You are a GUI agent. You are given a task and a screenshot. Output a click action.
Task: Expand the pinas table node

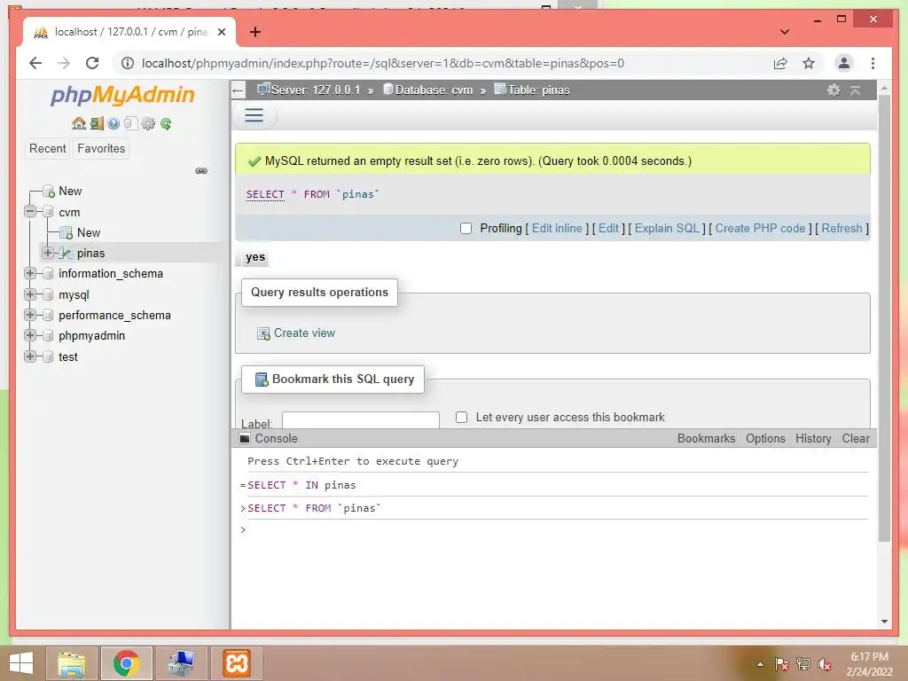[48, 253]
